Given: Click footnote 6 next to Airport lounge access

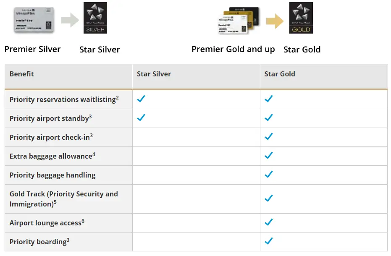Looking at the screenshot, I should [x=83, y=221].
